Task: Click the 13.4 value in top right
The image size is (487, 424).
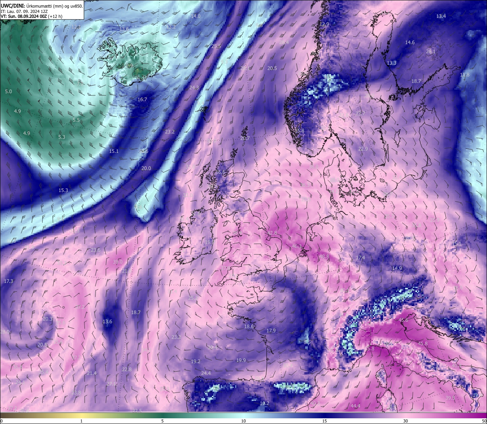Action: tap(441, 16)
